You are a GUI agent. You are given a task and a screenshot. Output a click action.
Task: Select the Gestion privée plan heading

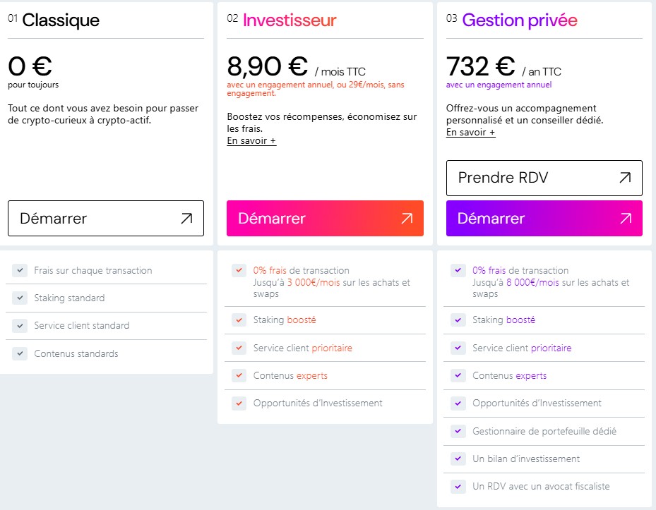(520, 20)
